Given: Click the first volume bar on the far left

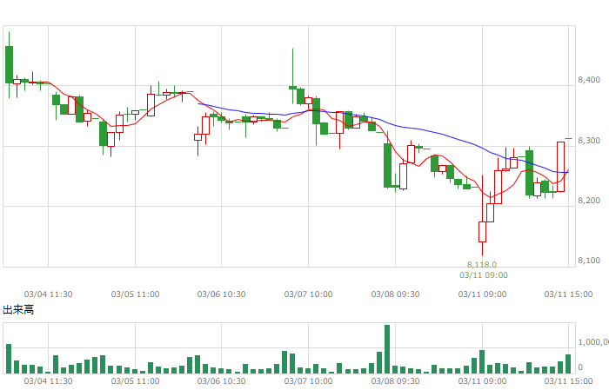Looking at the screenshot, I should click(x=9, y=359).
